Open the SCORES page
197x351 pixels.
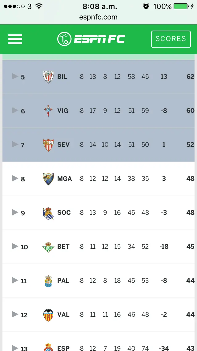(171, 39)
